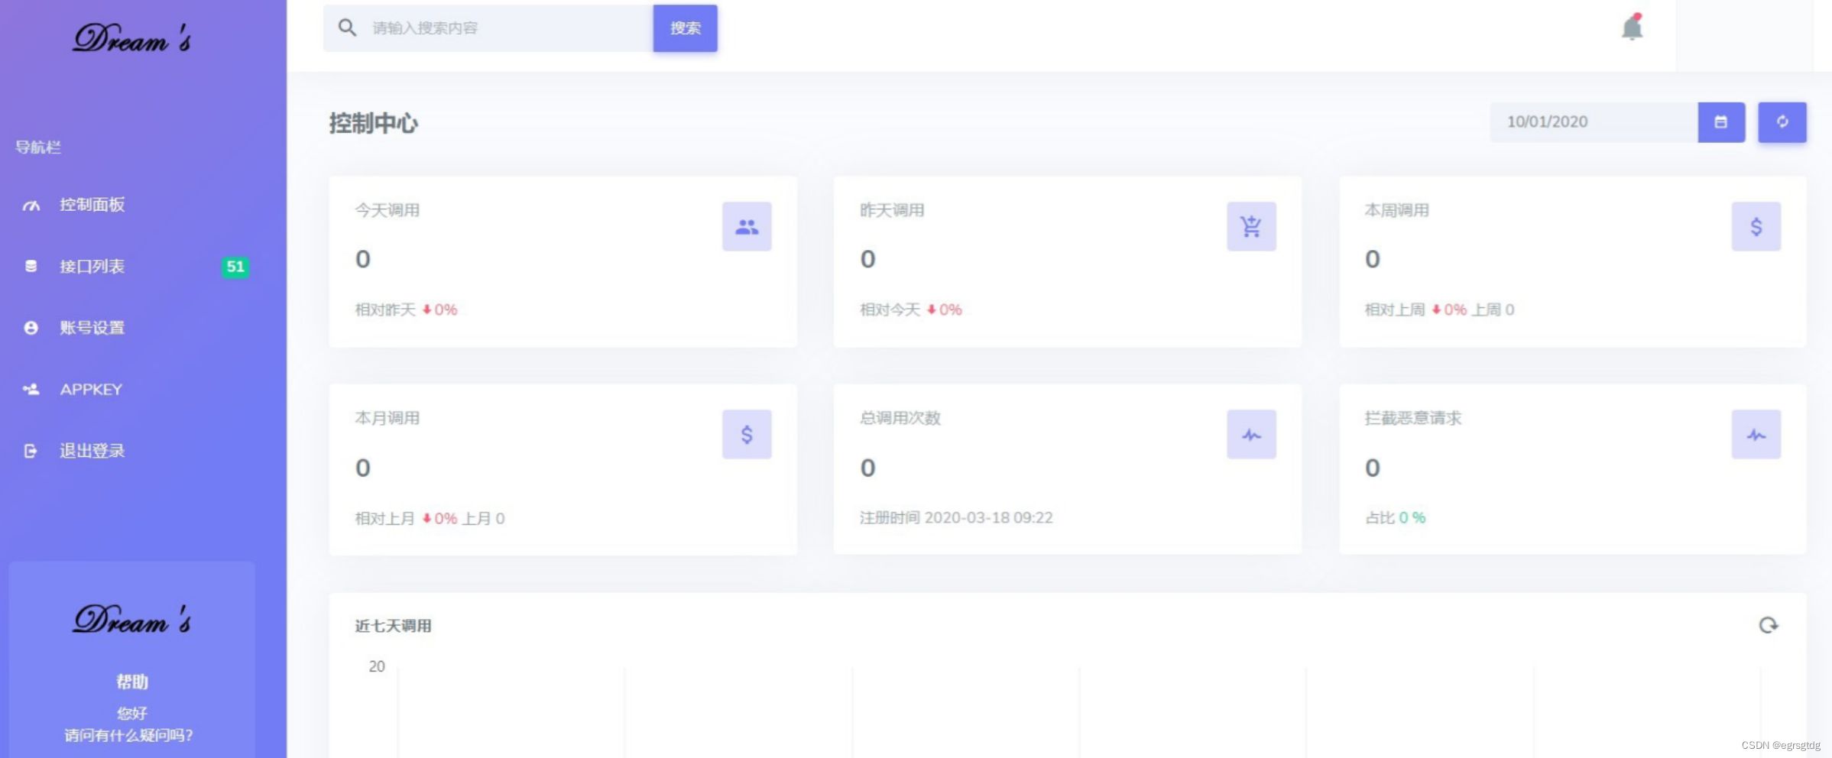Click the activity icon on 总调用次数 card
This screenshot has width=1832, height=758.
point(1251,434)
